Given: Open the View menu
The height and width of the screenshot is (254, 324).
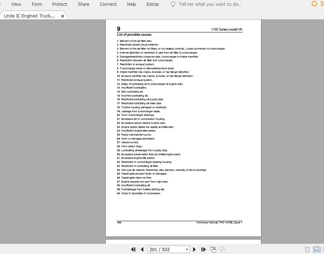Looking at the screenshot, I should [16, 4].
